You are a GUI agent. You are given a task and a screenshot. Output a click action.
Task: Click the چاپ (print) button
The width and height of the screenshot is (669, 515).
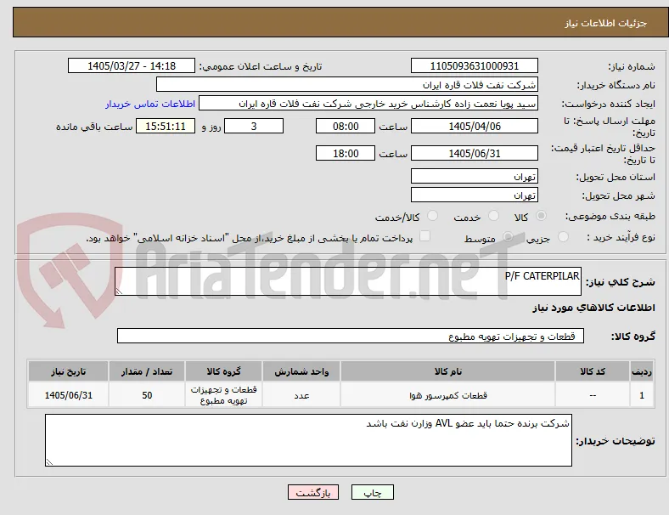click(372, 492)
